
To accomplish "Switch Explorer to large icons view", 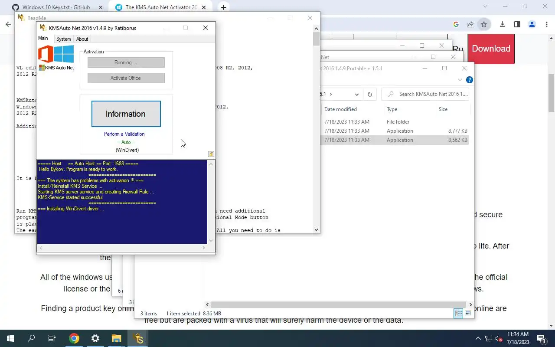I will tap(468, 313).
